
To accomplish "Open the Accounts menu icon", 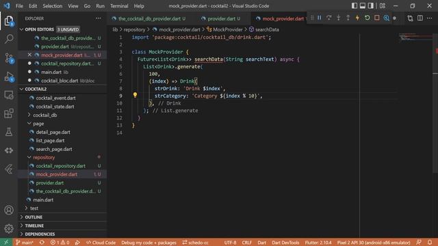I will [9, 210].
